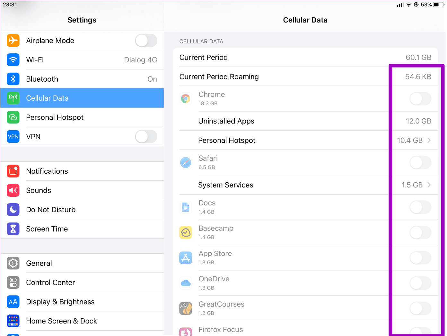
Task: Tap the Display & Brightness AA icon
Action: (x=13, y=302)
